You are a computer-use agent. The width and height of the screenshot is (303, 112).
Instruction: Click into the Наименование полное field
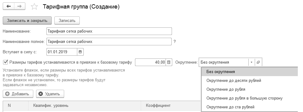tap(109, 42)
